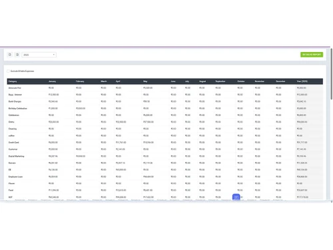The width and height of the screenshot is (333, 250).
Task: Select the Bank Charges category row
Action: tap(165, 101)
